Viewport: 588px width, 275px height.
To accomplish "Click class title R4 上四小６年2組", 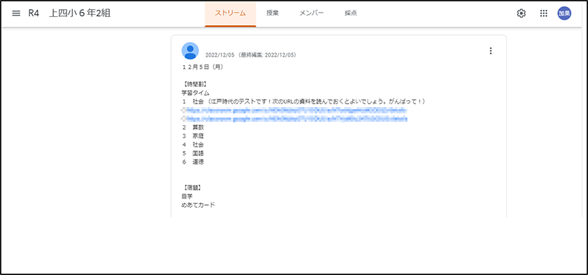I will tap(69, 13).
